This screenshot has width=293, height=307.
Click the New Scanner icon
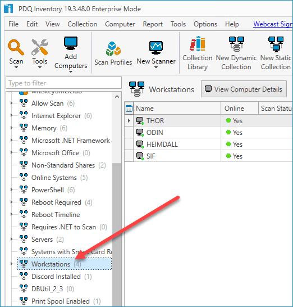(156, 48)
